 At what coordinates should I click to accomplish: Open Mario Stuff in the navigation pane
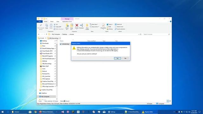point(45,66)
